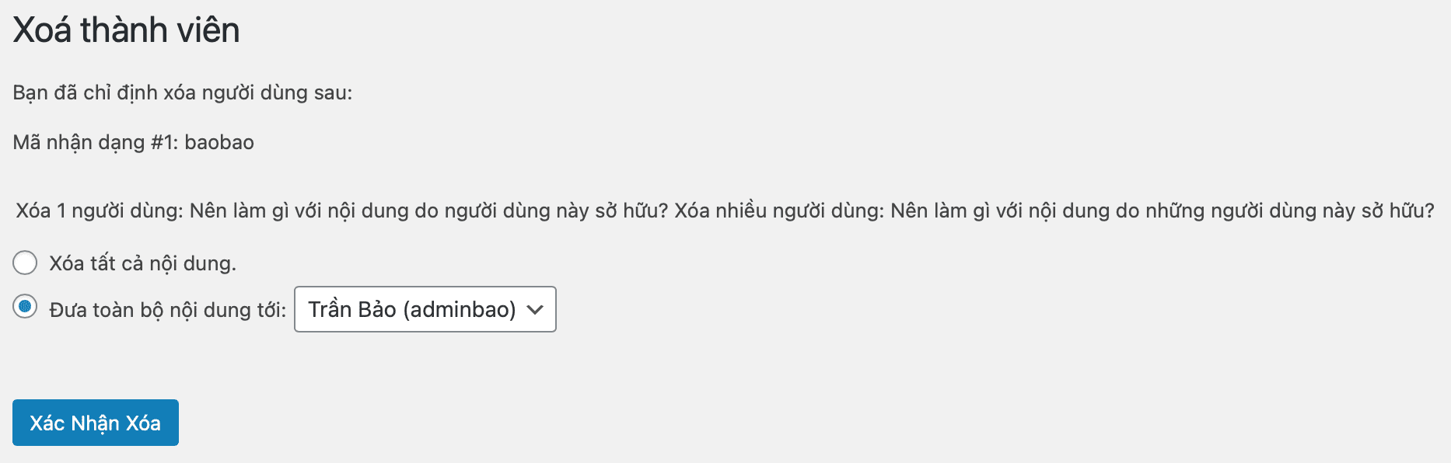Image resolution: width=1451 pixels, height=463 pixels.
Task: Click the 'Xóa 1 người dùng' question text
Action: click(342, 211)
